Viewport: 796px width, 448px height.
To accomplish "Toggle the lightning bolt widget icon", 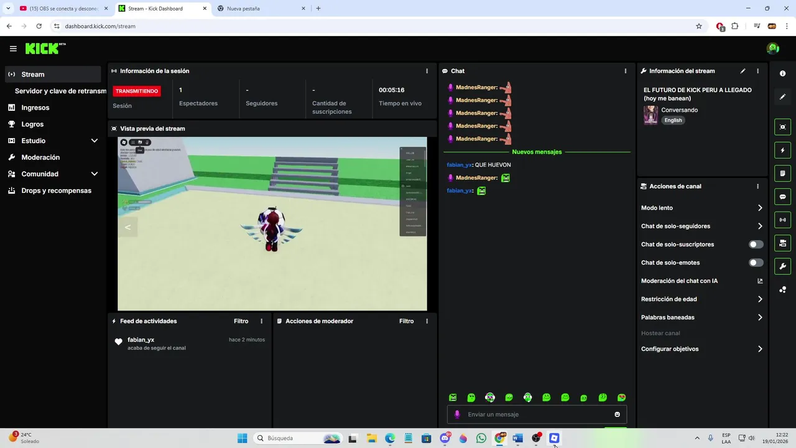I will point(782,150).
